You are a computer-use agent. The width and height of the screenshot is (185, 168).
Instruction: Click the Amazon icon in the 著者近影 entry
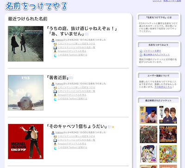(x=55, y=95)
